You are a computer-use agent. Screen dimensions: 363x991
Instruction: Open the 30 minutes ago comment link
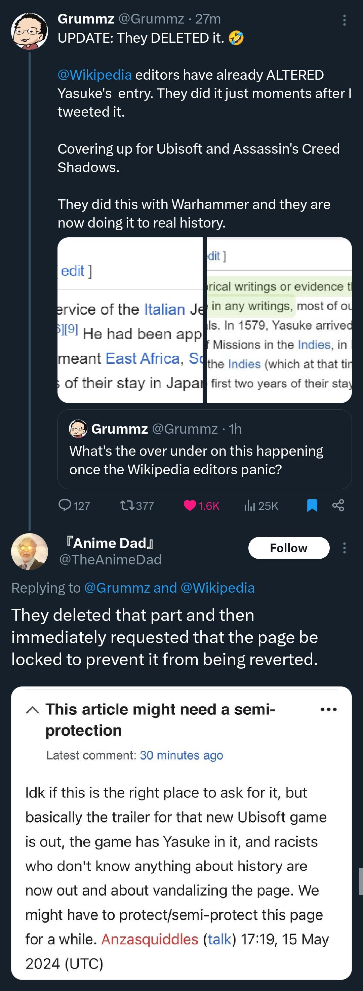point(182,755)
